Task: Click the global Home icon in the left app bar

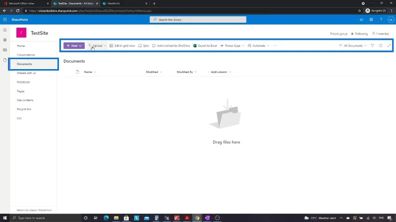Action: (x=5, y=30)
